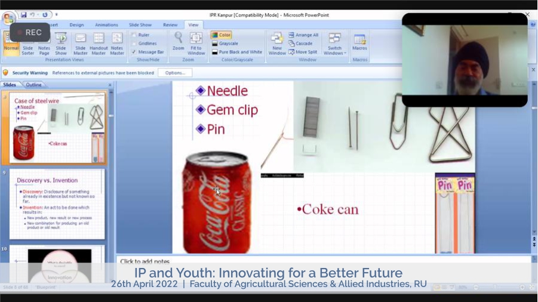Select Pure Black and White mode
Screen dimensions: 538x302
coord(236,52)
